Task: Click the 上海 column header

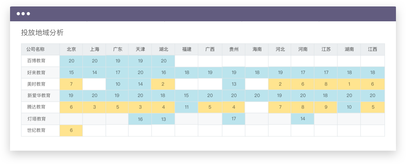Action: [94, 49]
